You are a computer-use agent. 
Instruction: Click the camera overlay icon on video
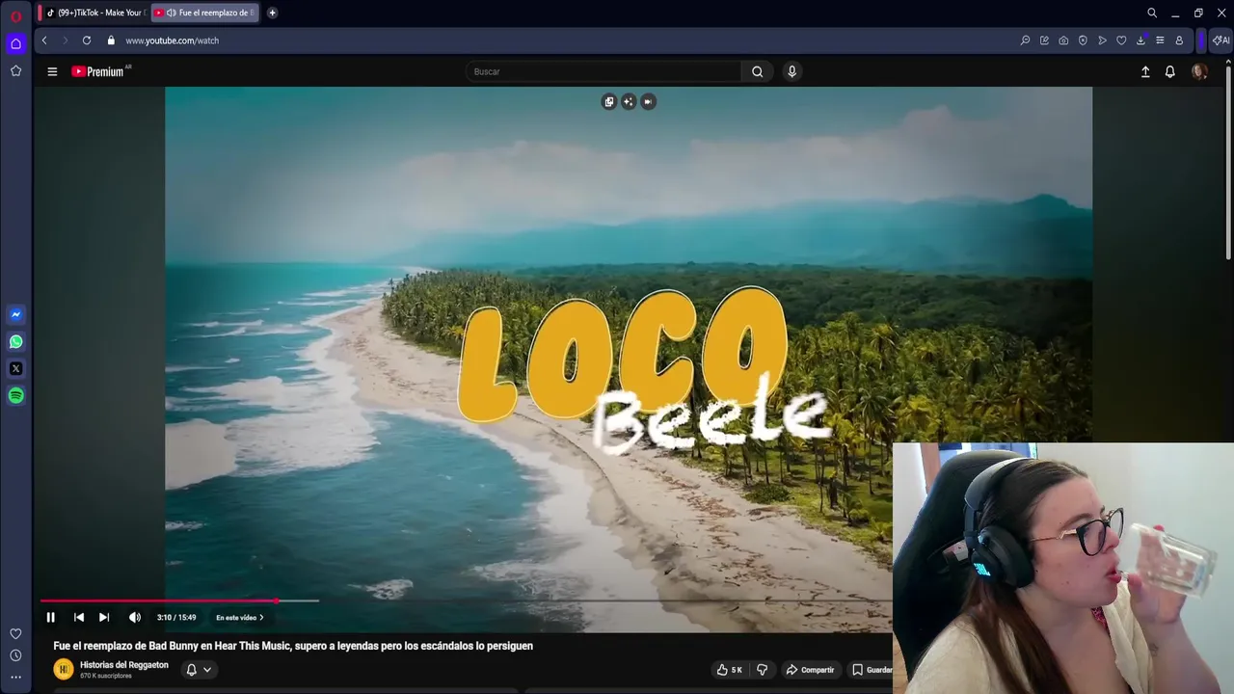coord(648,101)
